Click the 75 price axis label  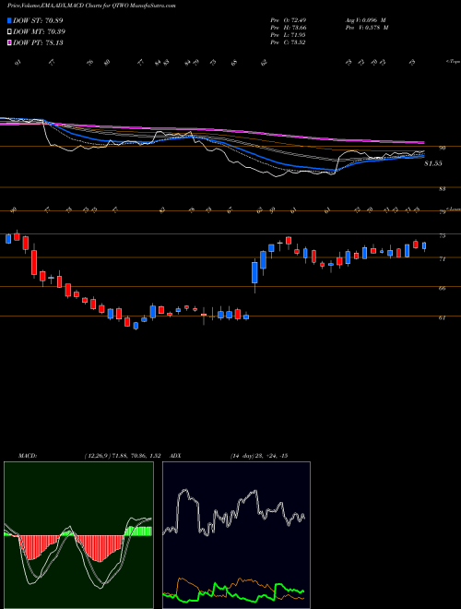[x=443, y=235]
